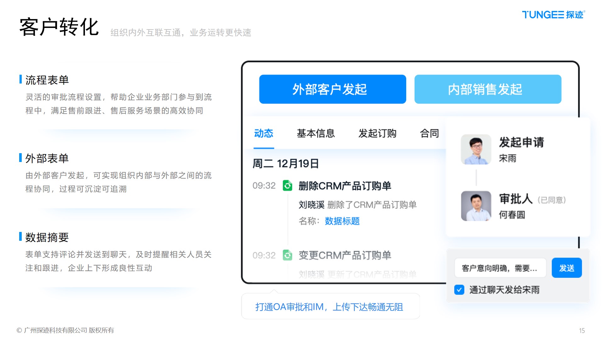604x339 pixels.
Task: Click the 数据摘要 section heading
Action: [47, 238]
